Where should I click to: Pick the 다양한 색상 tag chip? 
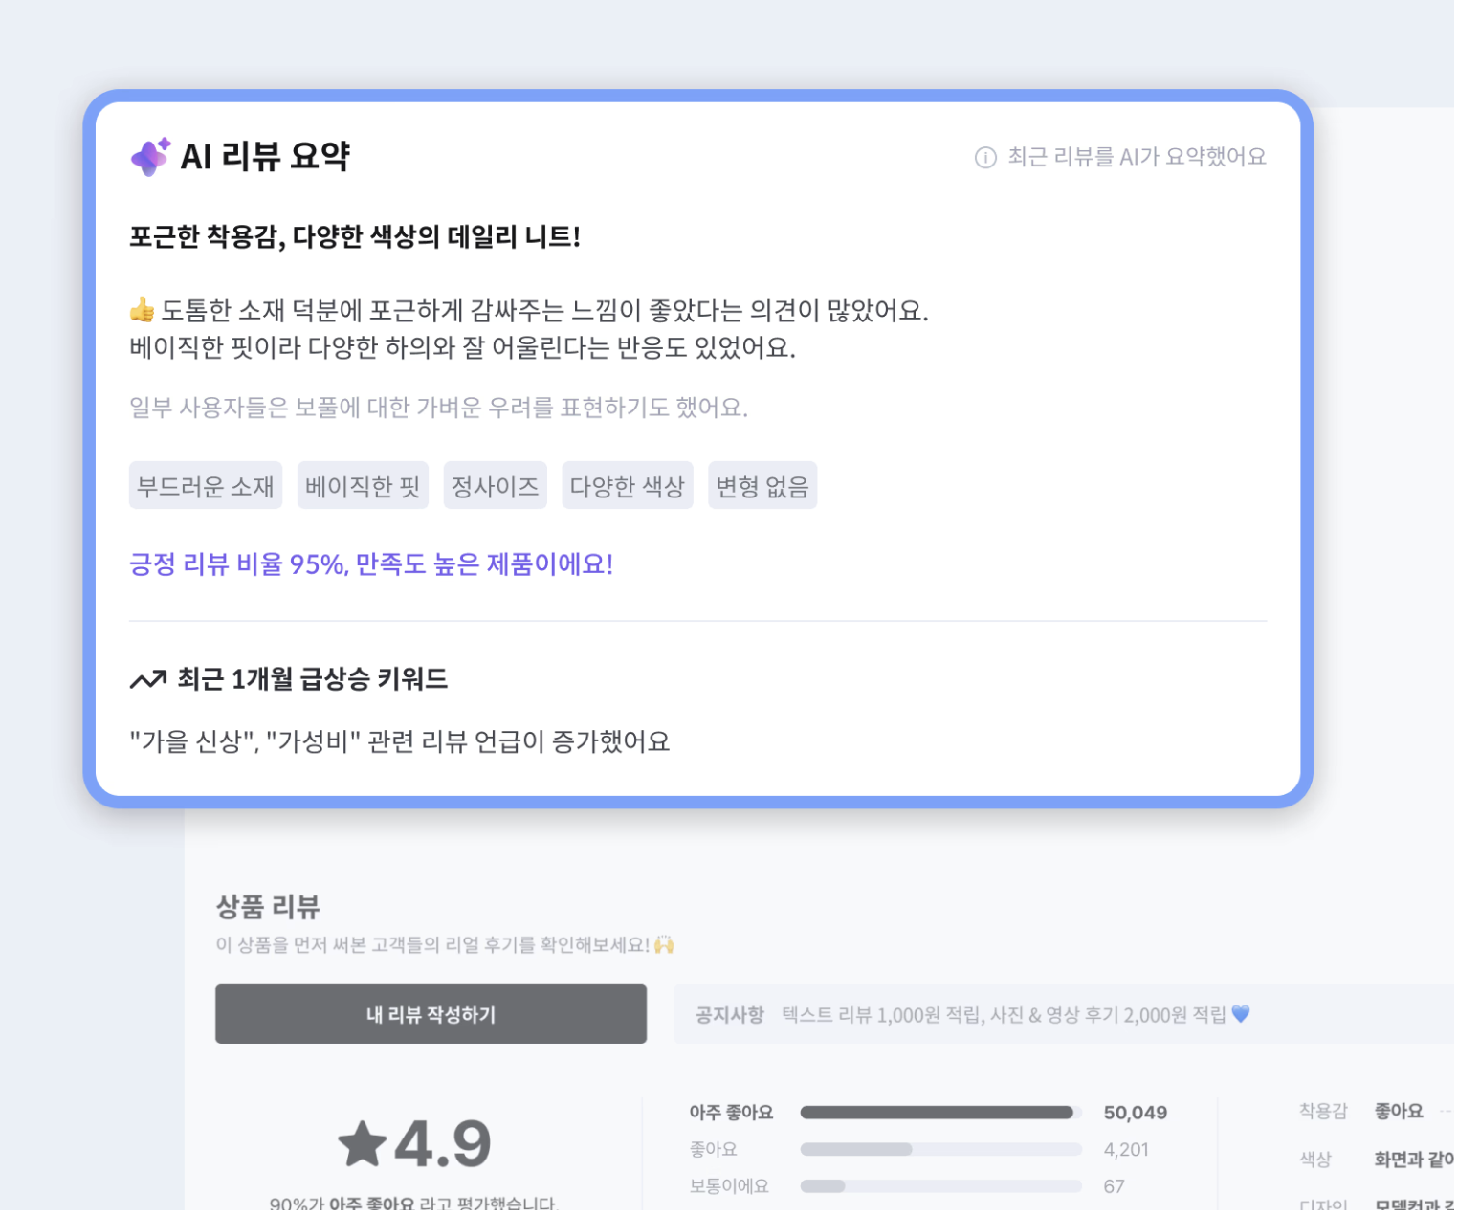point(627,487)
